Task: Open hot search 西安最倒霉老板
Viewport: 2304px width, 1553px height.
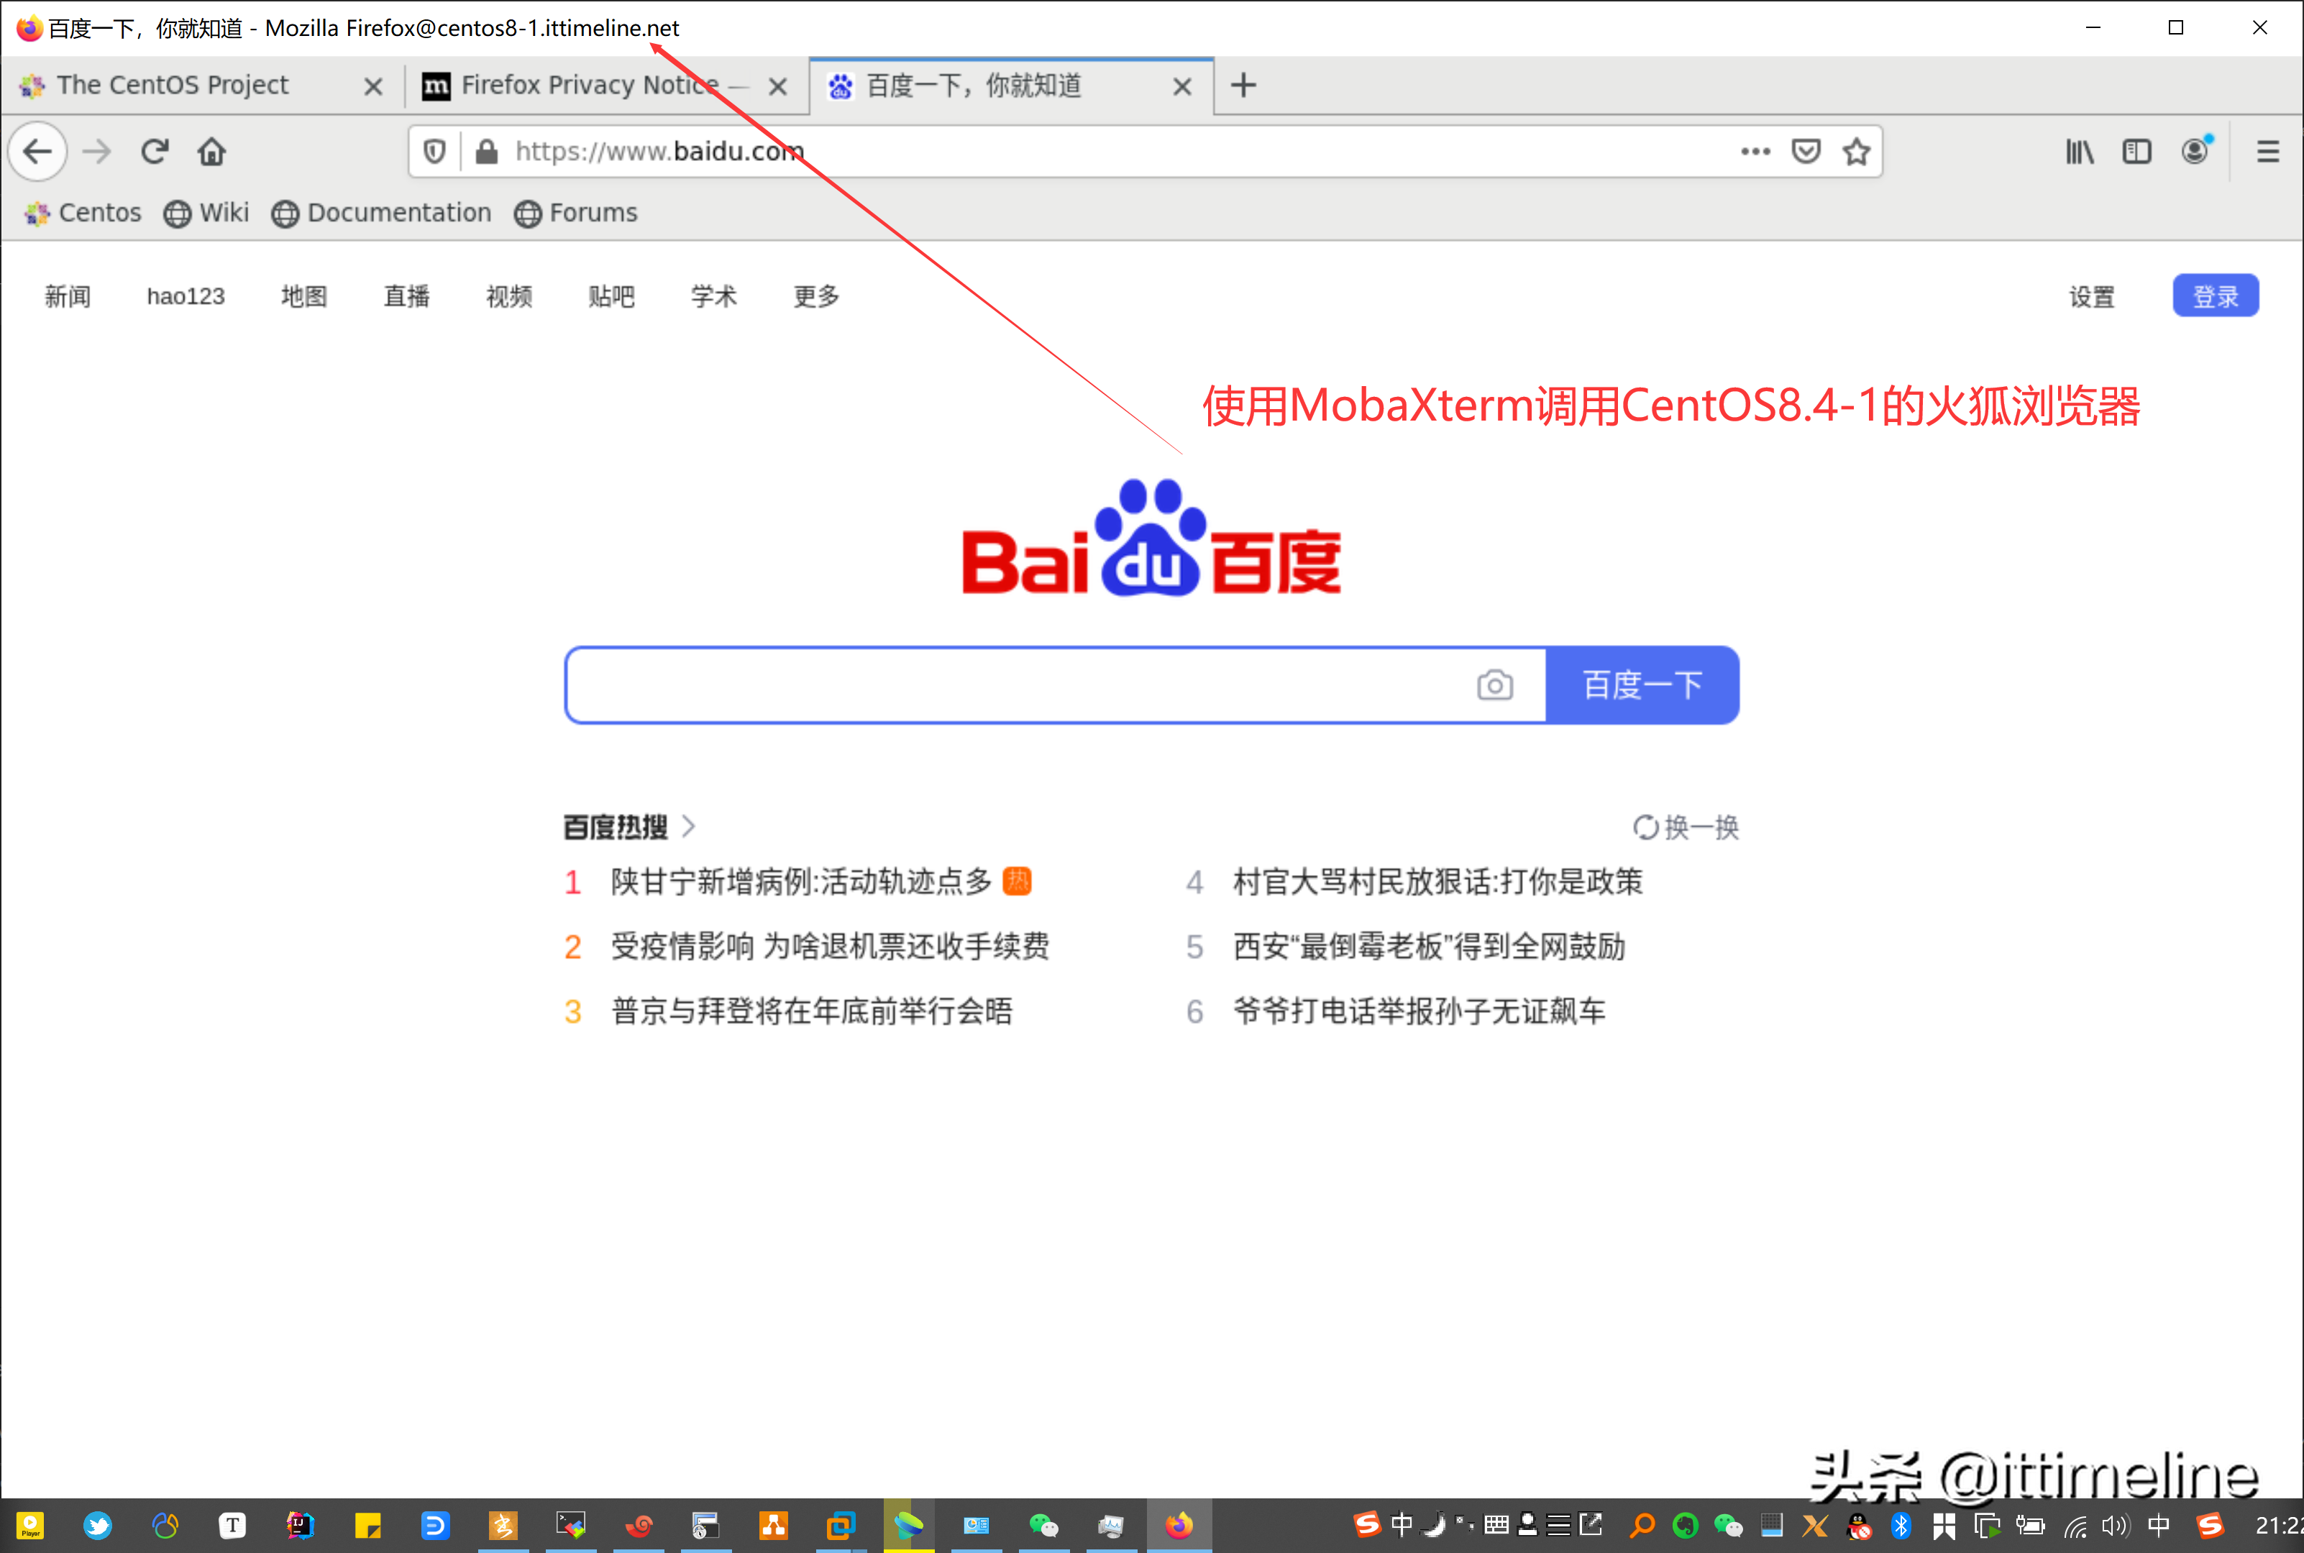Action: pos(1428,946)
